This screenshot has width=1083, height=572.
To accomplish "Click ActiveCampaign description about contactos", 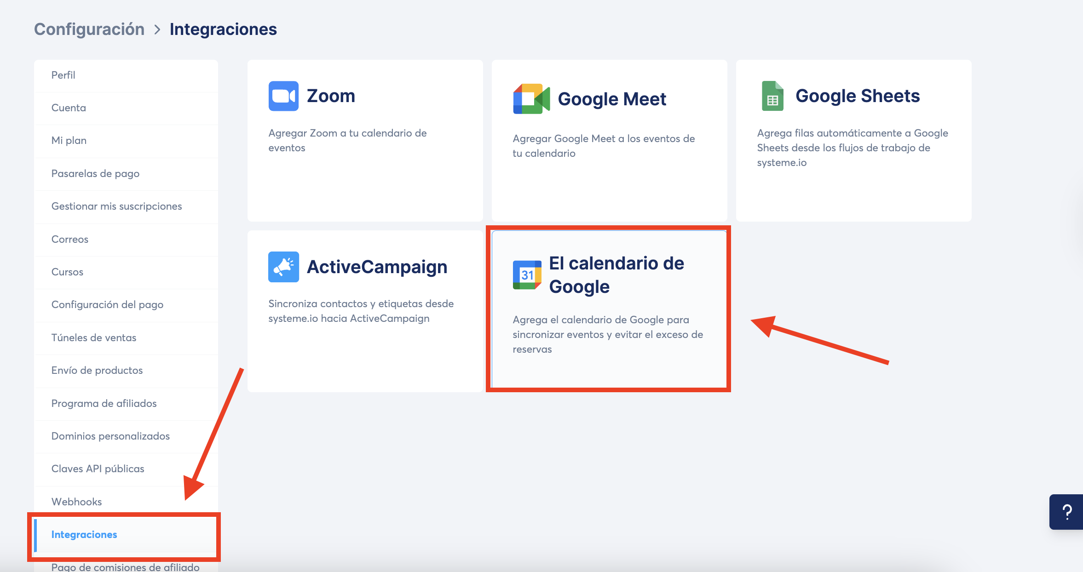I will pos(361,311).
